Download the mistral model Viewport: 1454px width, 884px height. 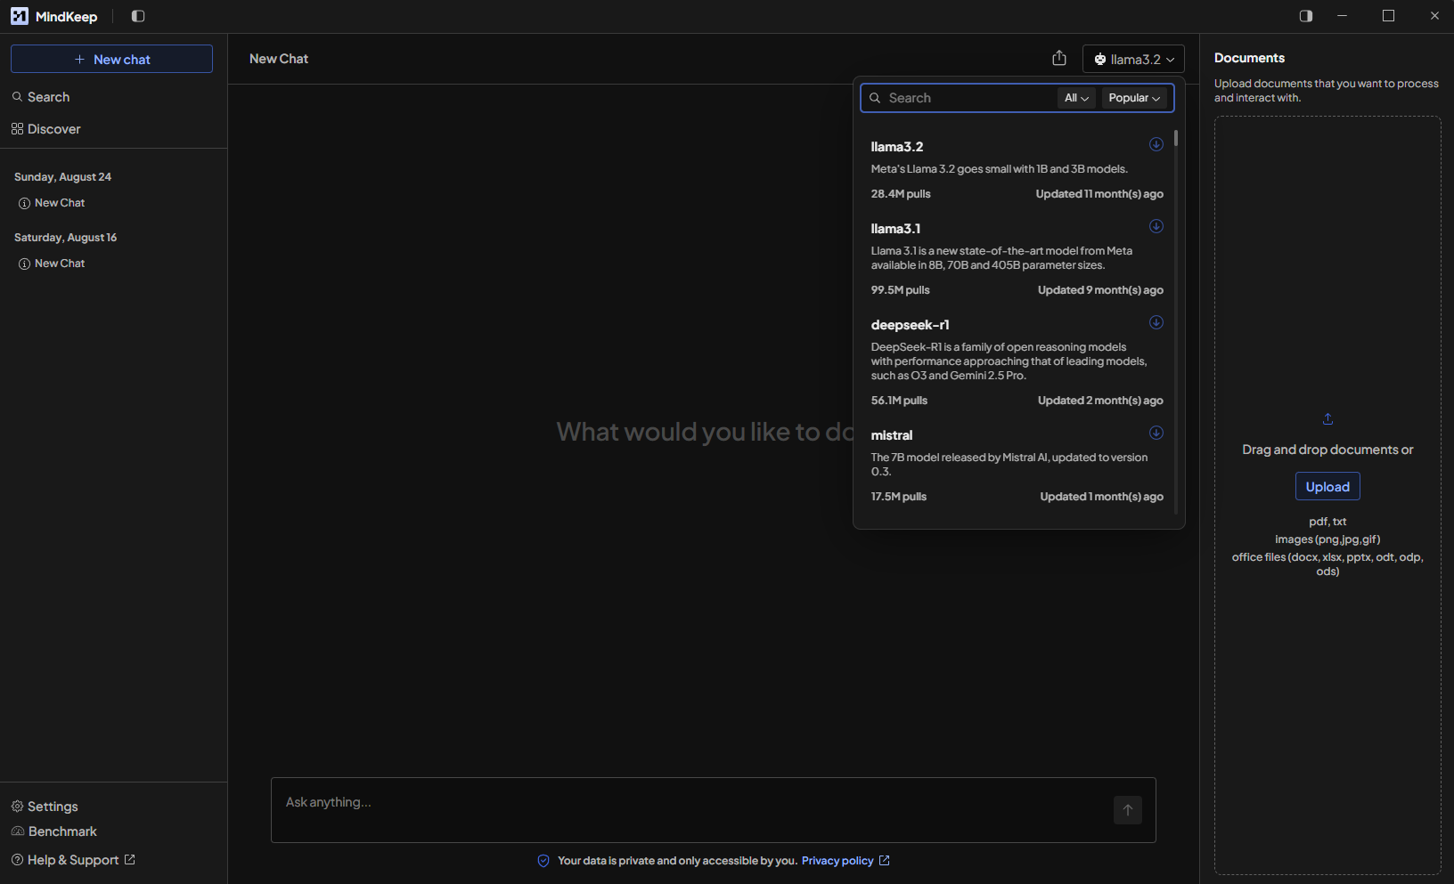coord(1156,433)
